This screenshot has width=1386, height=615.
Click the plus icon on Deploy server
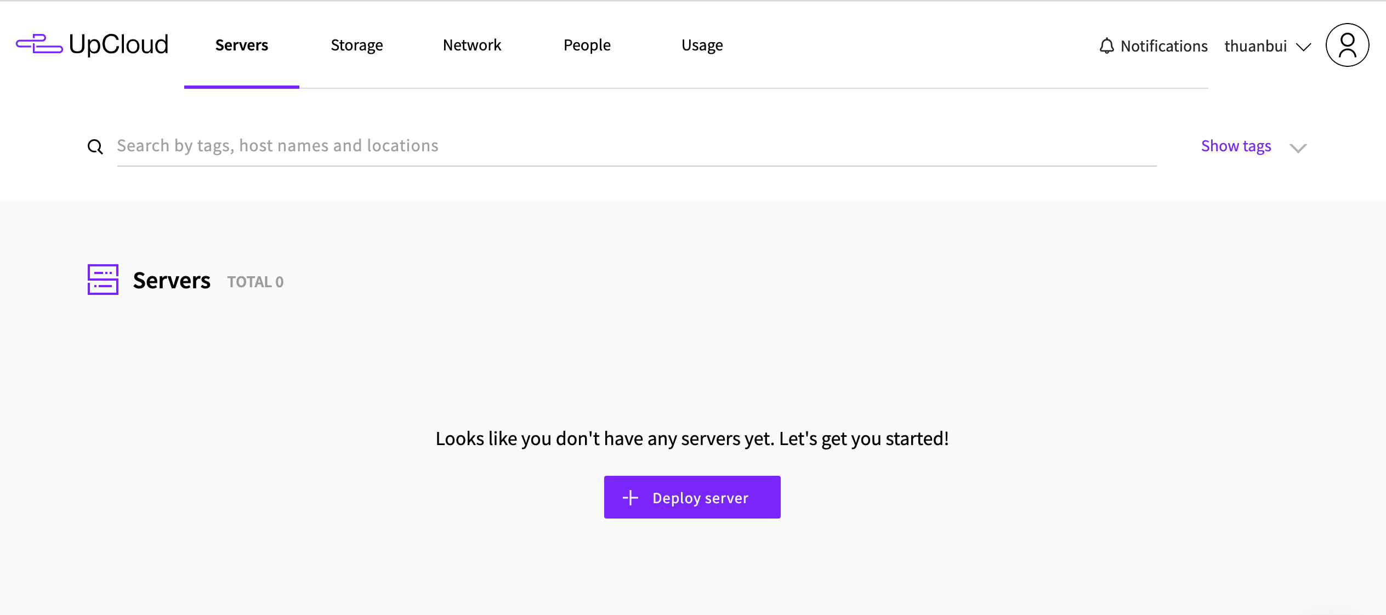630,498
